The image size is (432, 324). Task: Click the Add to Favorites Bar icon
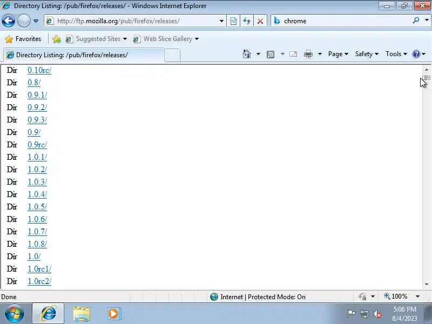pos(57,39)
